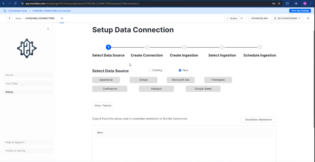Open the settings gear beside ACCOUNTADMIN
The image size is (315, 162).
coord(308,18)
